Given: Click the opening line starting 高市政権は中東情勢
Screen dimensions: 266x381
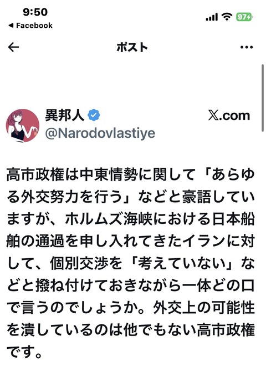Looking at the screenshot, I should tap(131, 174).
